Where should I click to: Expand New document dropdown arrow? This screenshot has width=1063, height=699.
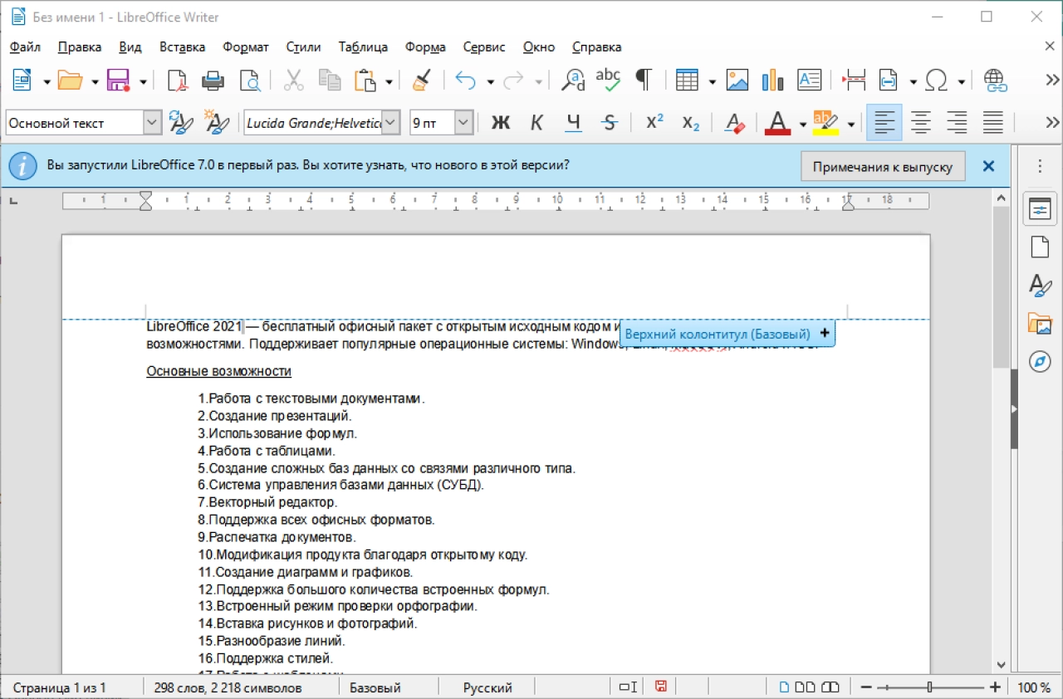[47, 81]
